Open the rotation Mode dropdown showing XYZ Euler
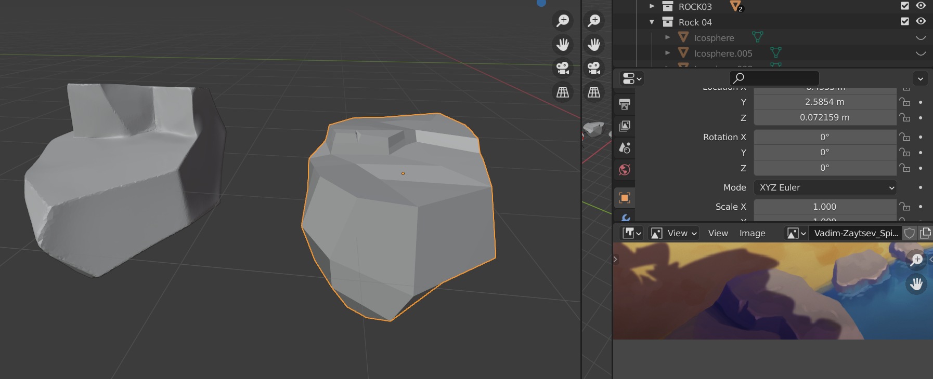 click(825, 187)
